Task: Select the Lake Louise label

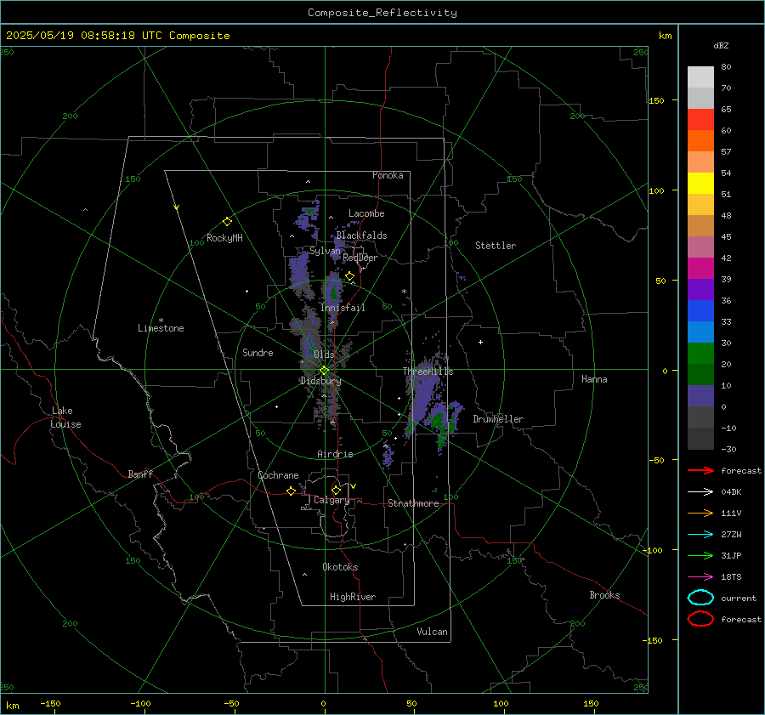Action: [66, 417]
